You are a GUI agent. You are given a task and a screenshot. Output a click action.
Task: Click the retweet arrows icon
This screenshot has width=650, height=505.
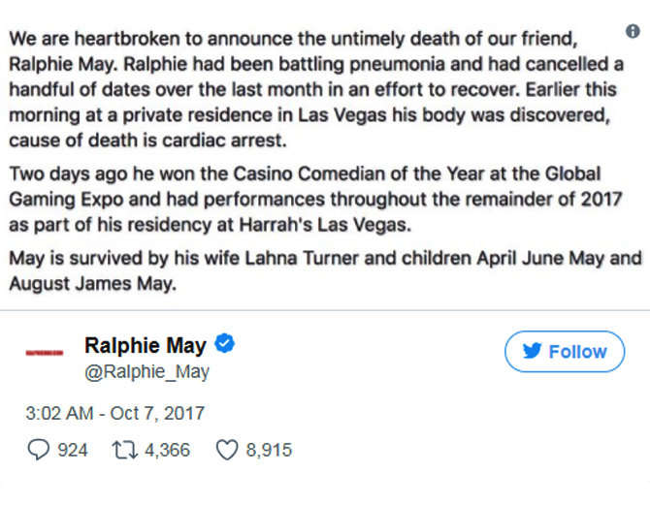(x=125, y=451)
